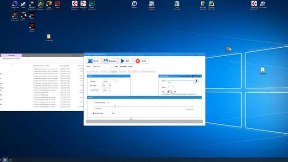Open the Bit Depth dropdown
Viewport: 288px width, 162px height.
pos(107,85)
